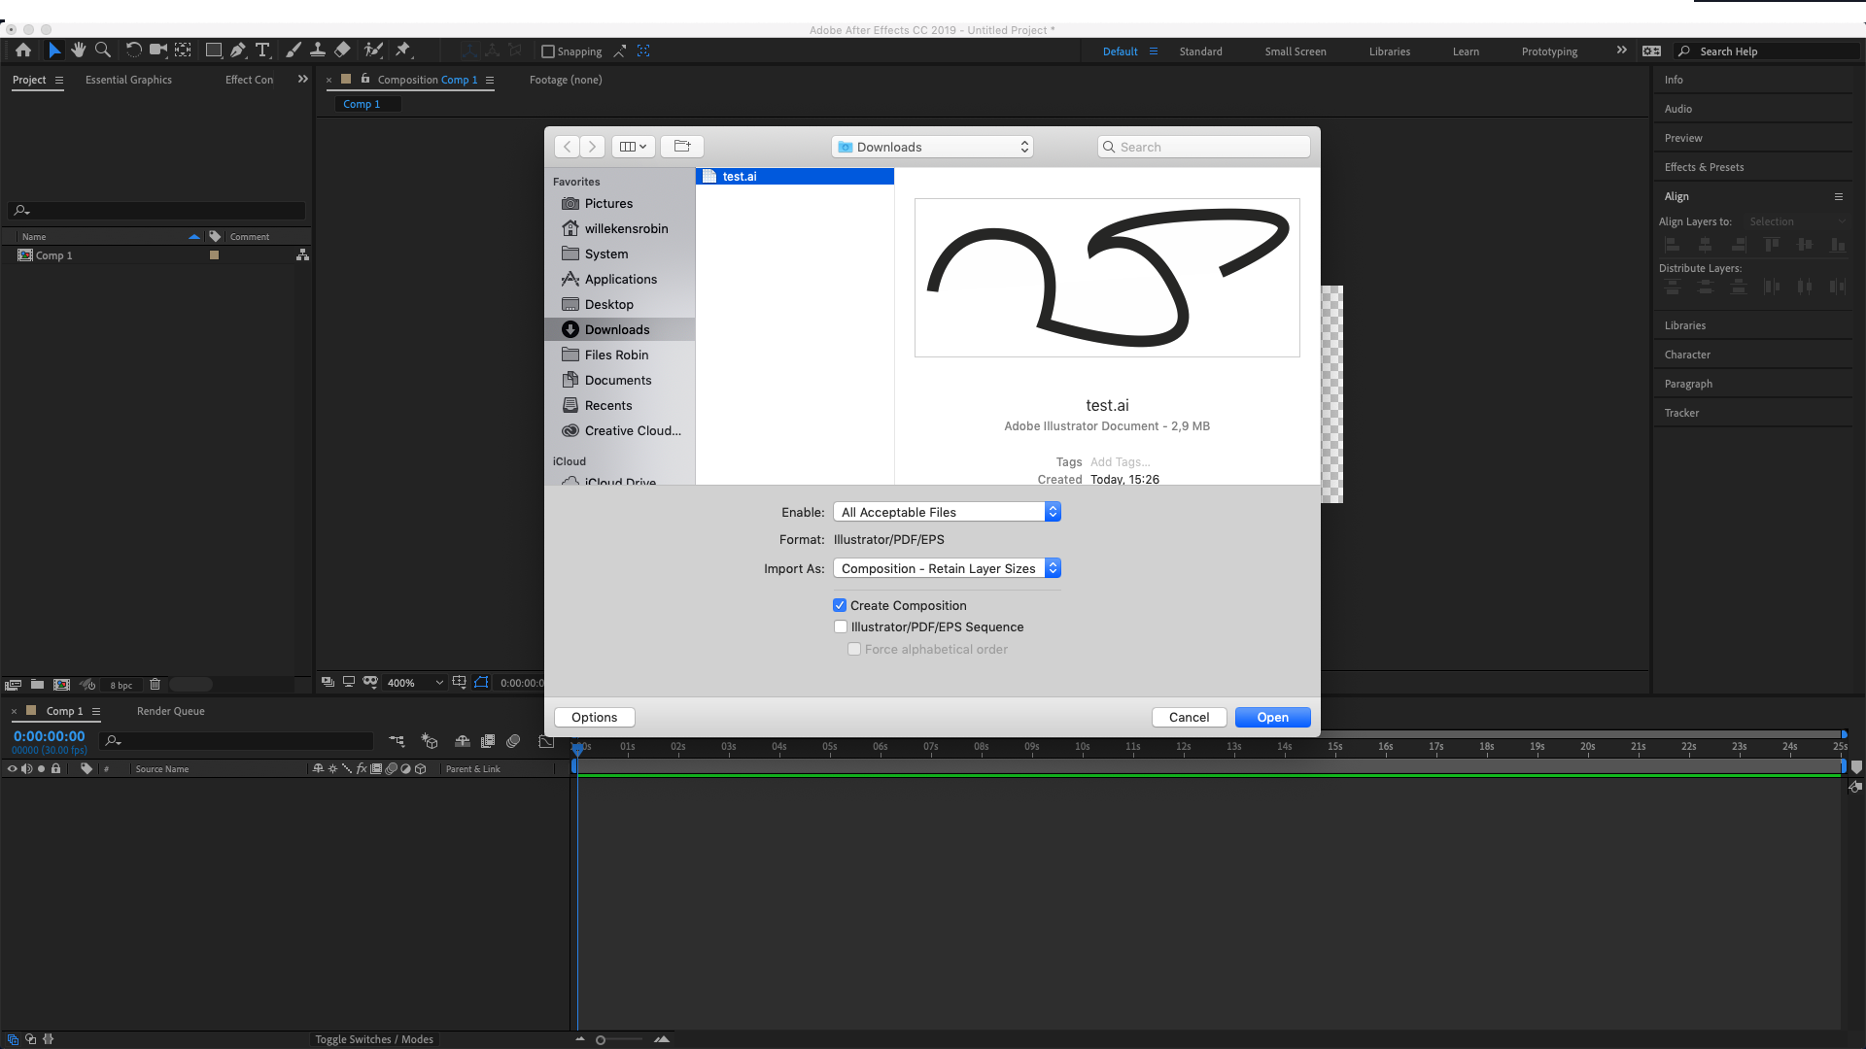Screen dimensions: 1866x1049
Task: Select the Puppet Pin tool
Action: coord(403,51)
